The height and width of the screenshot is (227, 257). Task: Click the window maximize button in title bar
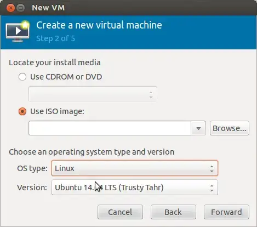tap(20, 8)
